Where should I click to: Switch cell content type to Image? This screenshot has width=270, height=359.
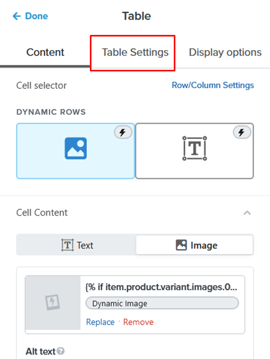tap(194, 245)
